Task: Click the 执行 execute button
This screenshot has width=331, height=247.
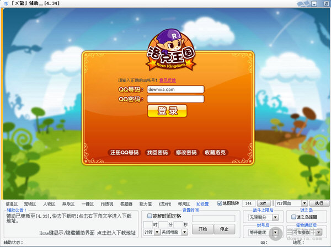Action: click(319, 203)
